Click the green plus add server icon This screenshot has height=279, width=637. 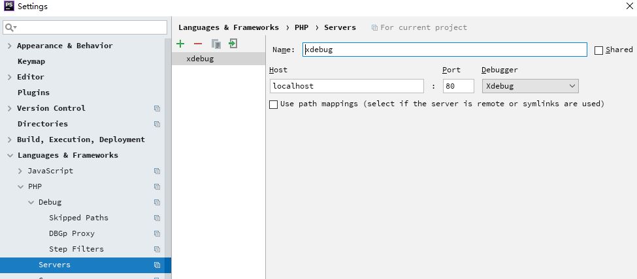point(180,44)
